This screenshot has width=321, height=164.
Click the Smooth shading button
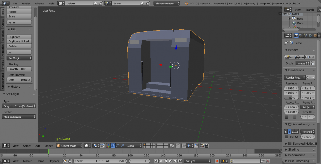coord(13,69)
